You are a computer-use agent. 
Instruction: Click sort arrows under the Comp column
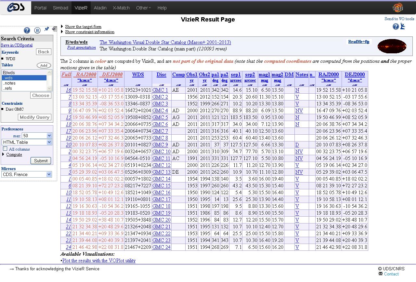(x=178, y=85)
